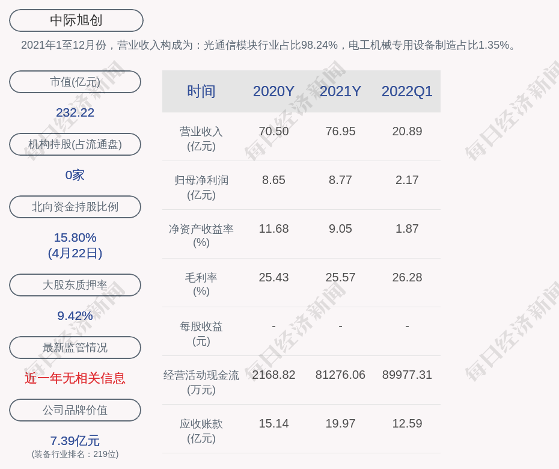Viewport: 559px width, 469px height.
Task: Select the gross margin value 25.43
Action: [x=274, y=277]
